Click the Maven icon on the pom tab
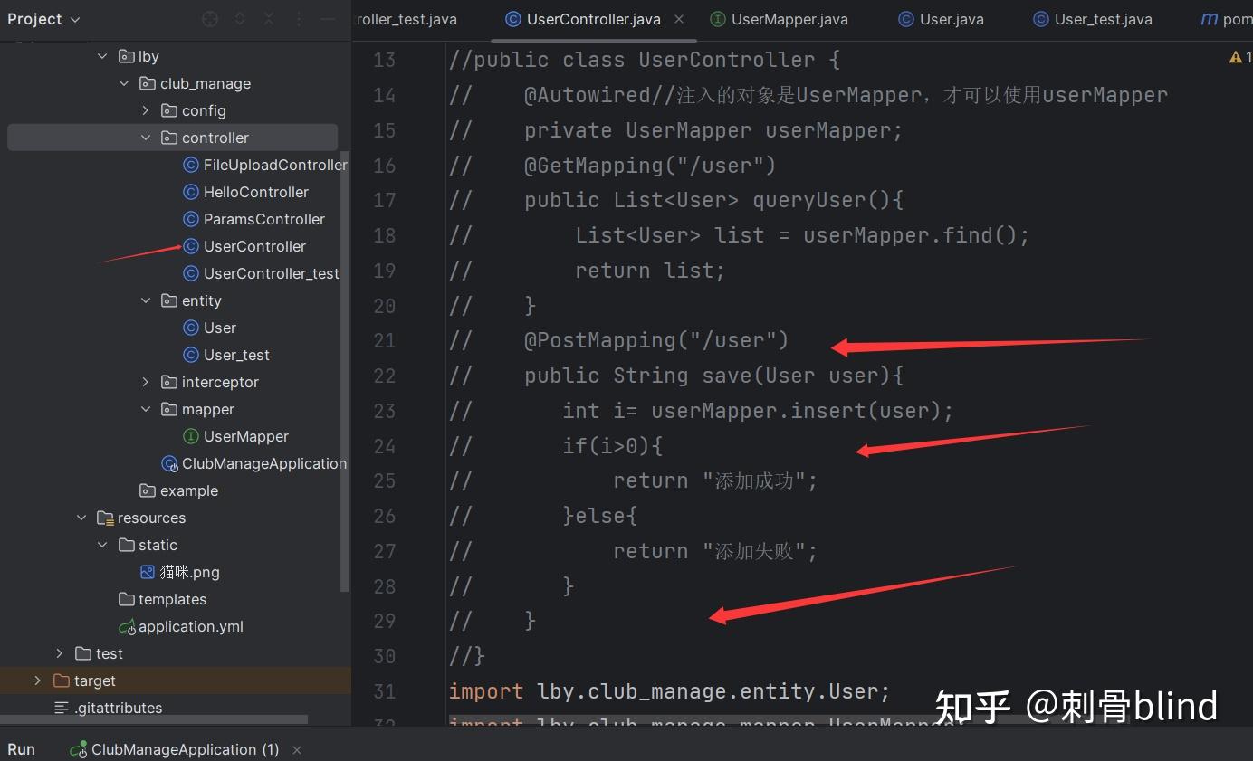This screenshot has width=1253, height=761. [1209, 18]
